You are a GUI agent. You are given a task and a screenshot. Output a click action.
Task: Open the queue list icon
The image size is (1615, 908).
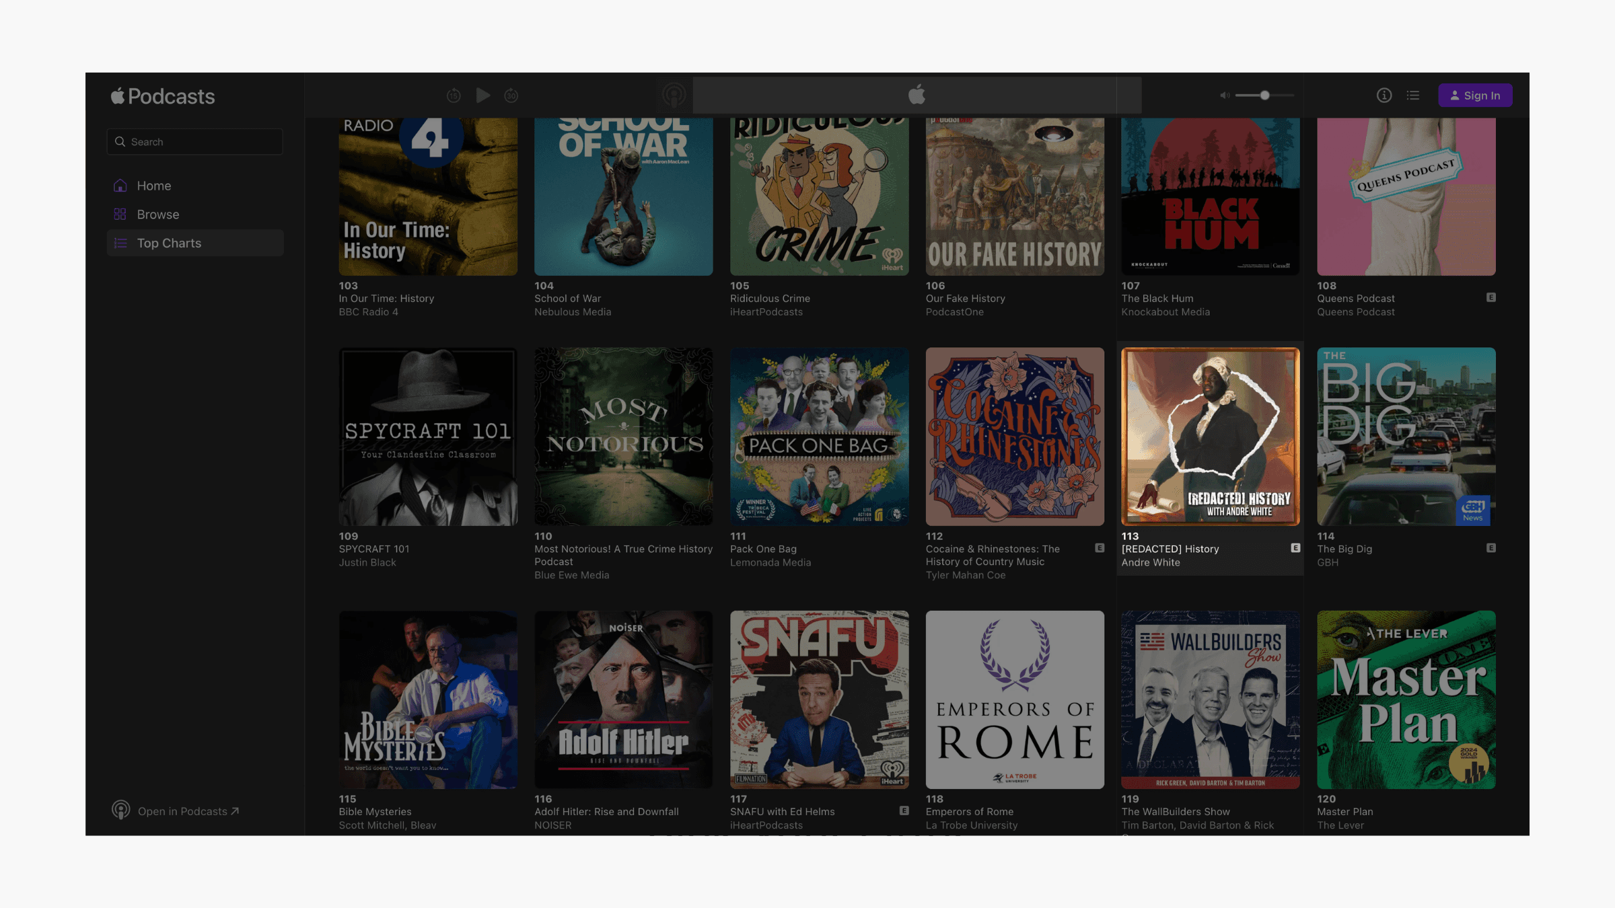[1413, 96]
